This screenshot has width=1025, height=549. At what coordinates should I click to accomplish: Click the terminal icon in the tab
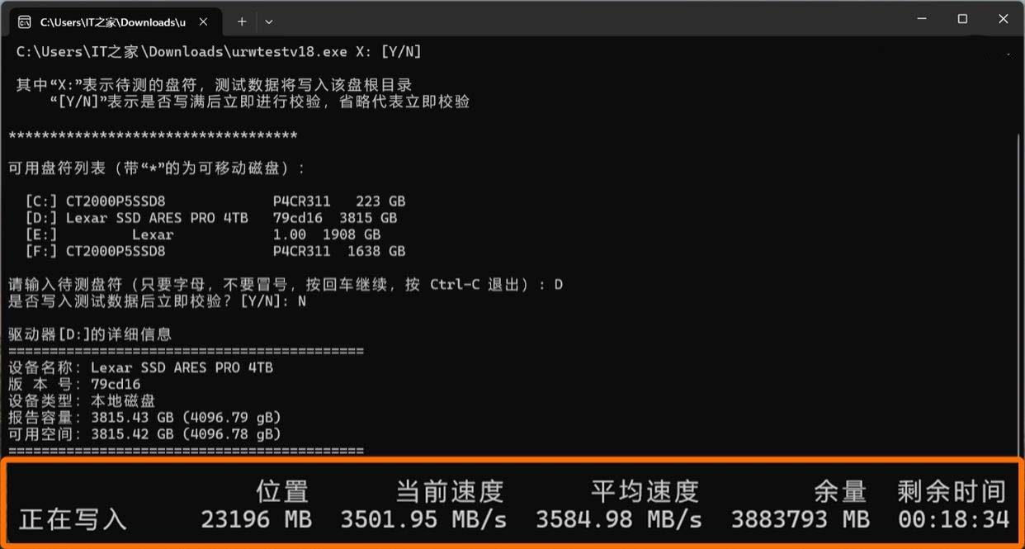coord(25,21)
